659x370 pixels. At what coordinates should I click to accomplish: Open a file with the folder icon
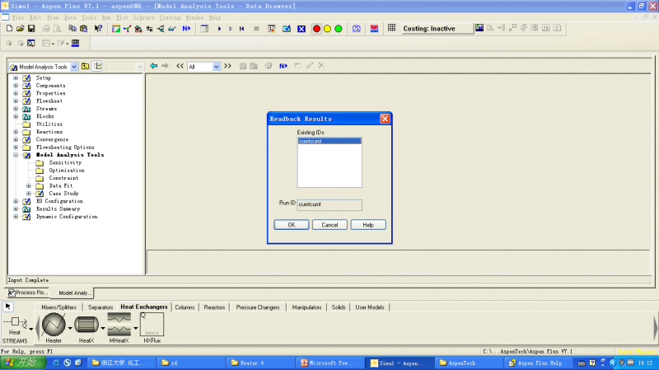point(20,28)
